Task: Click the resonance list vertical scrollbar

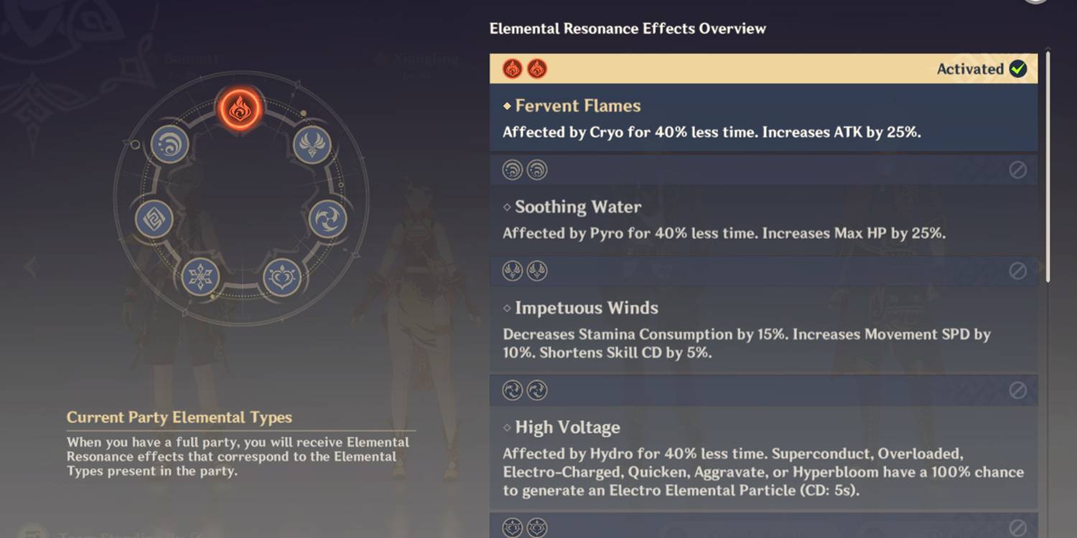Action: click(x=1048, y=165)
